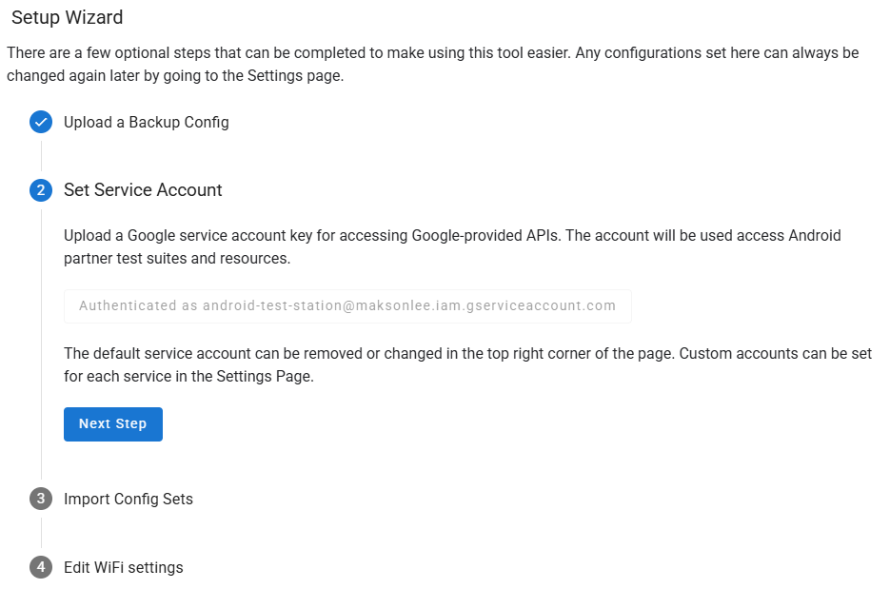Collapse the Set Service Account step header
Screen dimensions: 890x589
(x=143, y=190)
